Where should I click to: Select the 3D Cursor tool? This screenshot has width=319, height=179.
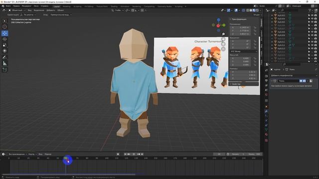pos(4,27)
